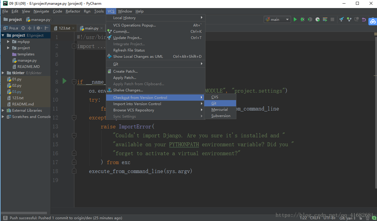Click the Profile run icon

click(318, 19)
